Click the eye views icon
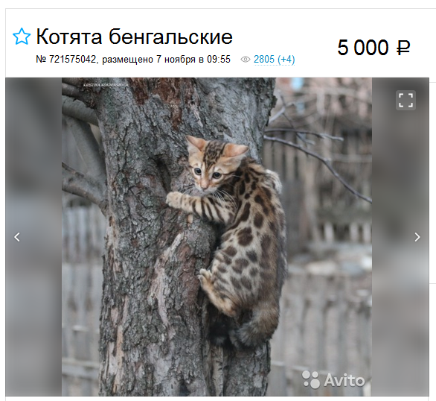 point(246,60)
